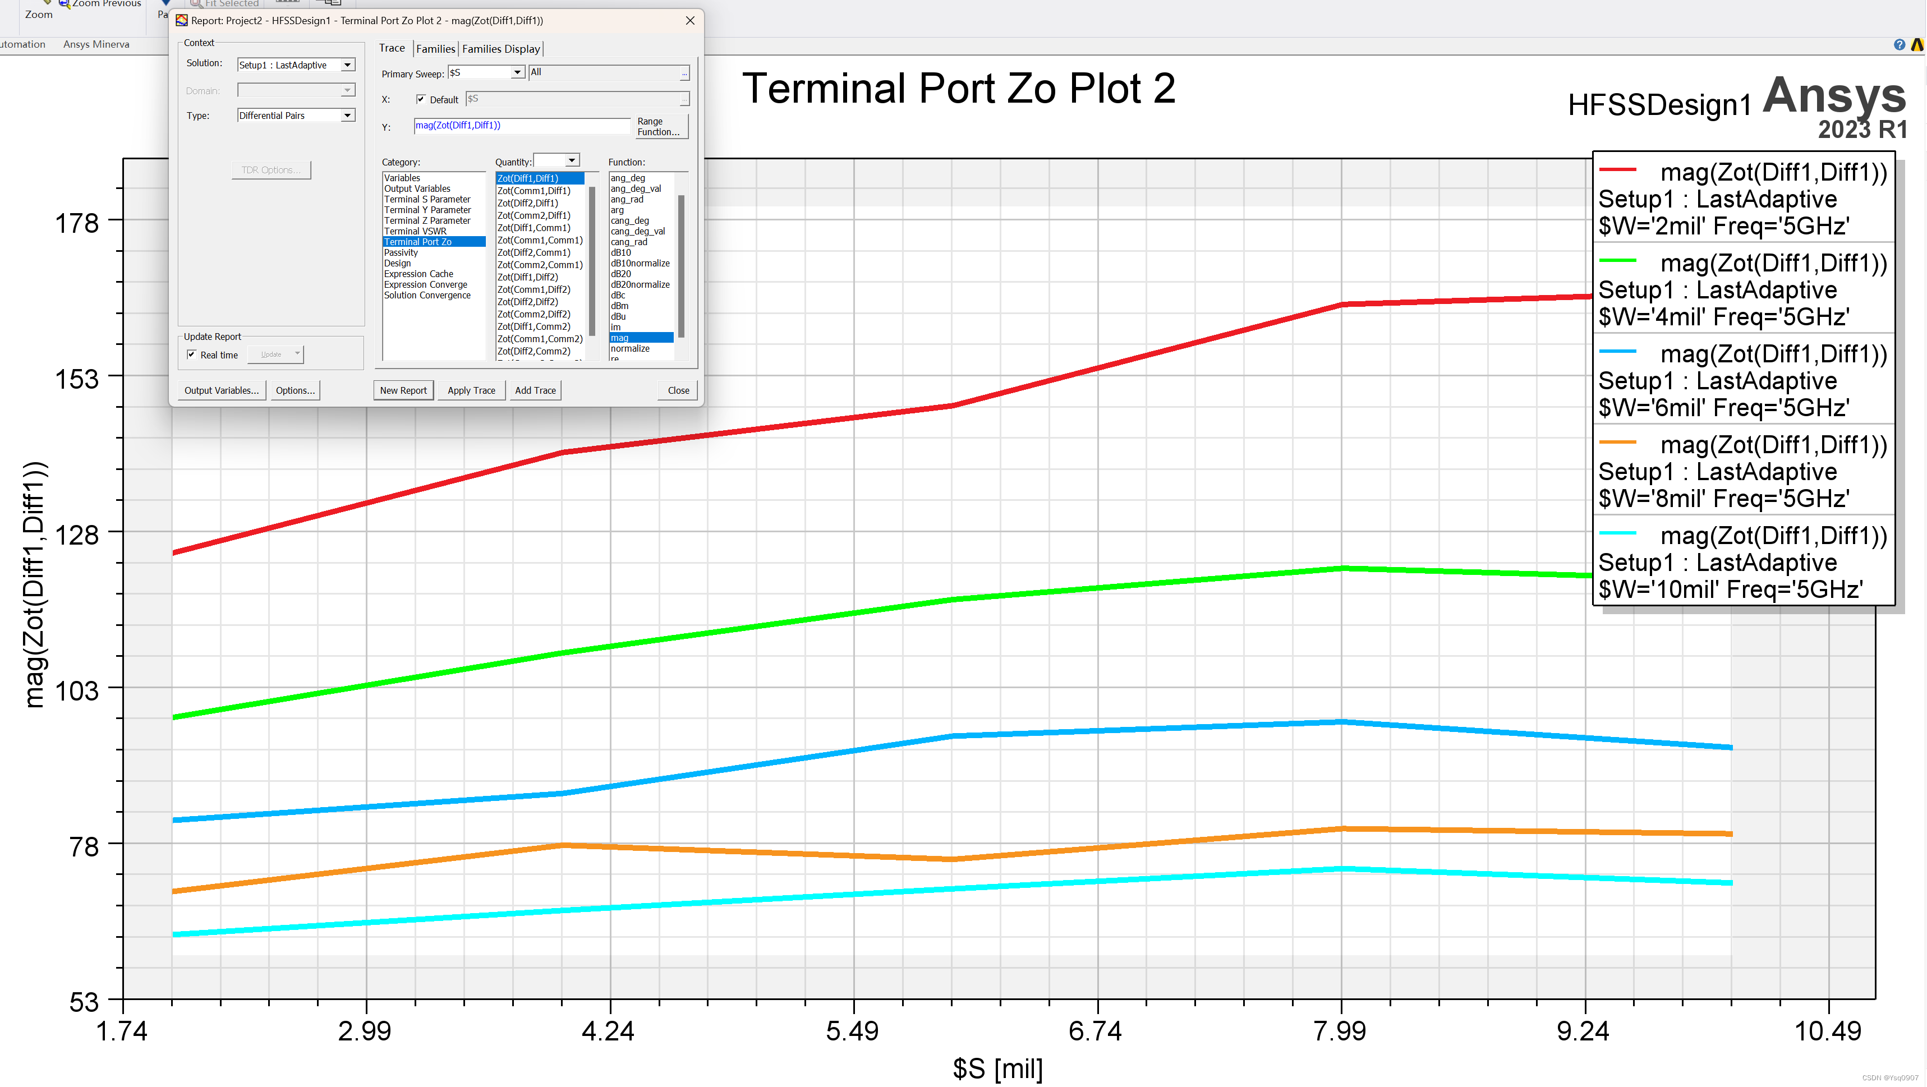Open the Ansys Minerva ribbon tab
This screenshot has height=1087, width=1927.
point(96,44)
